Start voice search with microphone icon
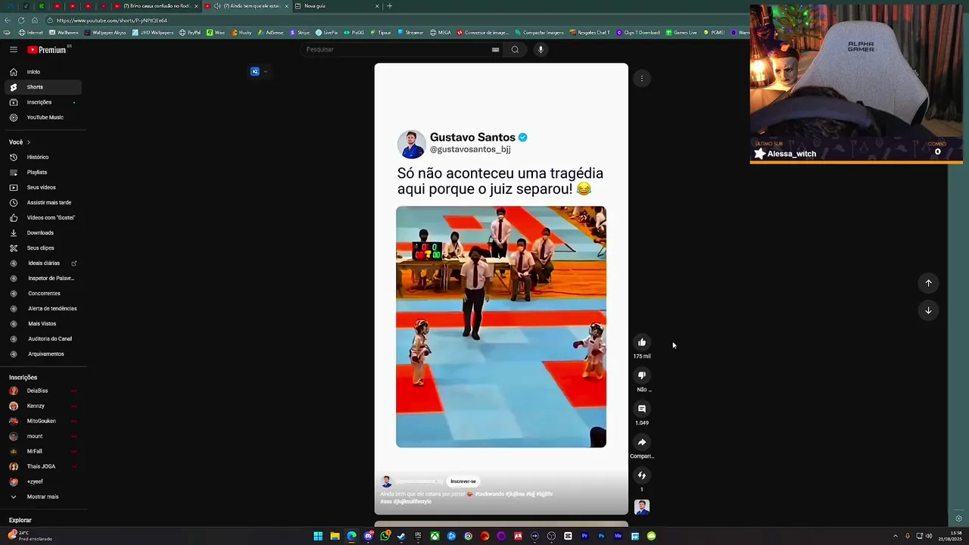 coord(540,49)
